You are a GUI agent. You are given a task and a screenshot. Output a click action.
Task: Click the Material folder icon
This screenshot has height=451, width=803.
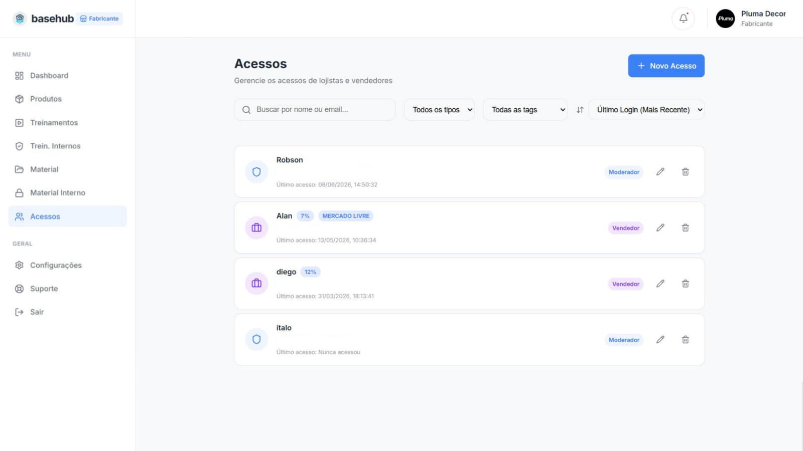click(19, 169)
